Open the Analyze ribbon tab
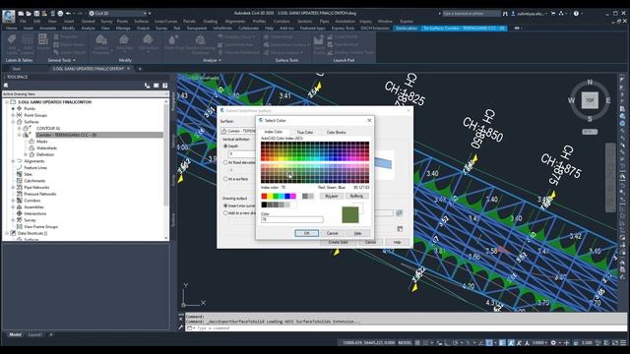 point(88,29)
